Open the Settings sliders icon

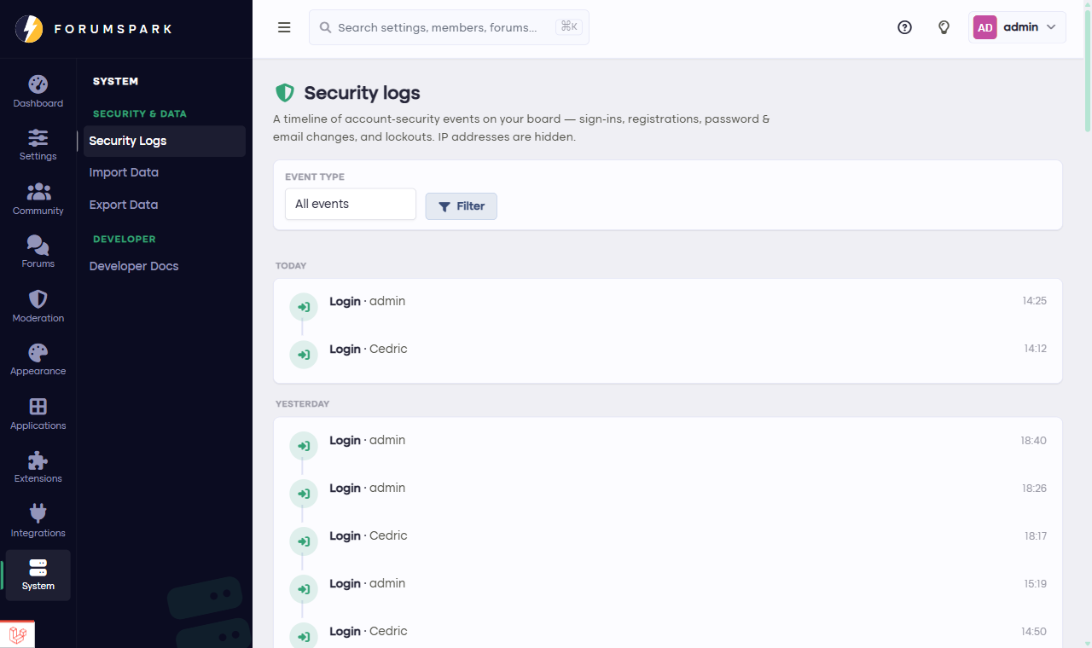tap(38, 137)
